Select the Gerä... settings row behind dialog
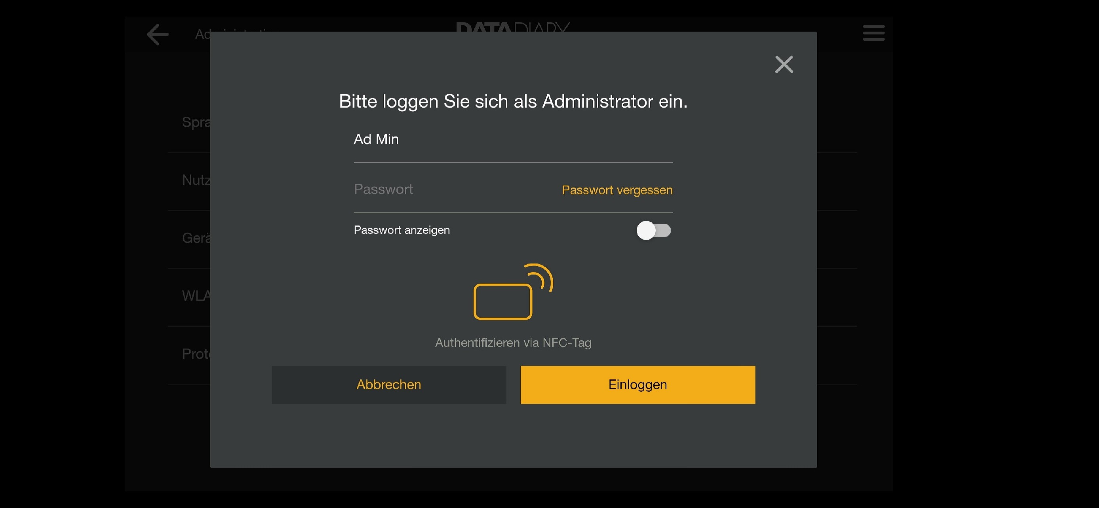This screenshot has height=508, width=1100. tap(196, 238)
